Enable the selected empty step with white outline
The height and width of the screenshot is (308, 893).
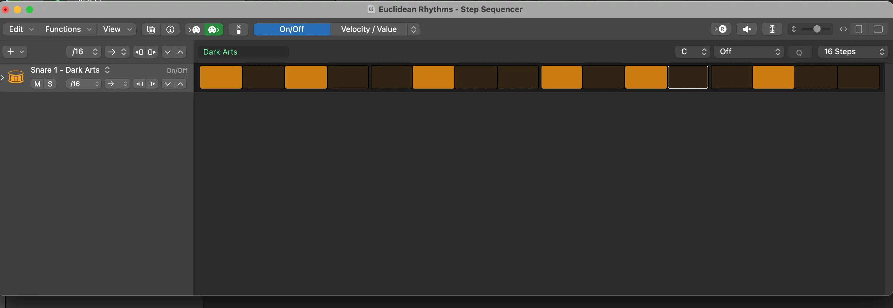coord(688,77)
